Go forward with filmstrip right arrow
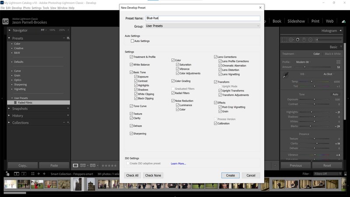Viewport: 350px width, 197px height. pyautogui.click(x=44, y=173)
